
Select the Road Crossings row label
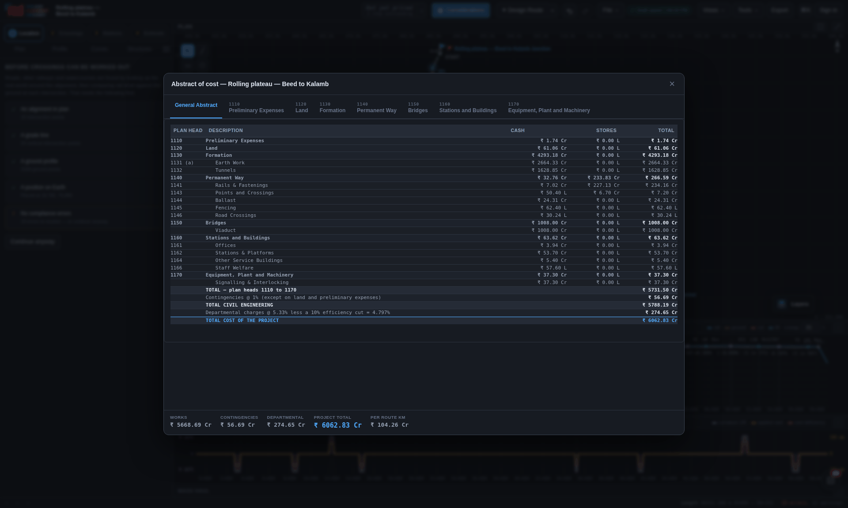tap(235, 216)
